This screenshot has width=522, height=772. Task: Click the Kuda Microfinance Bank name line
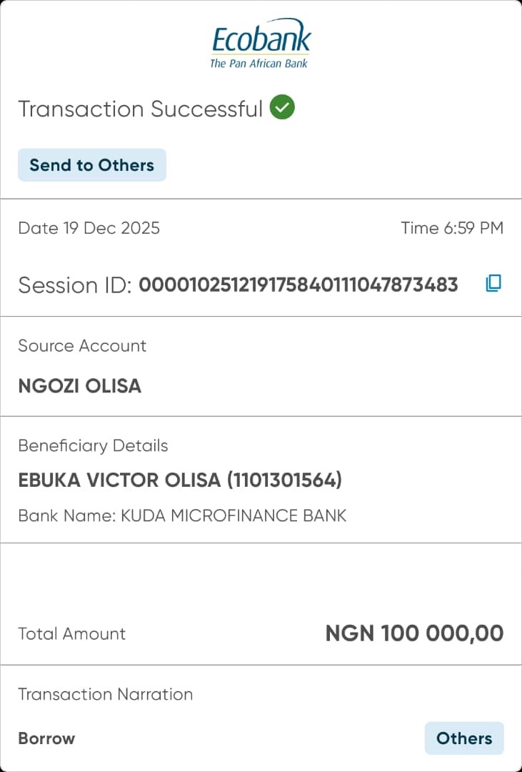pyautogui.click(x=182, y=515)
